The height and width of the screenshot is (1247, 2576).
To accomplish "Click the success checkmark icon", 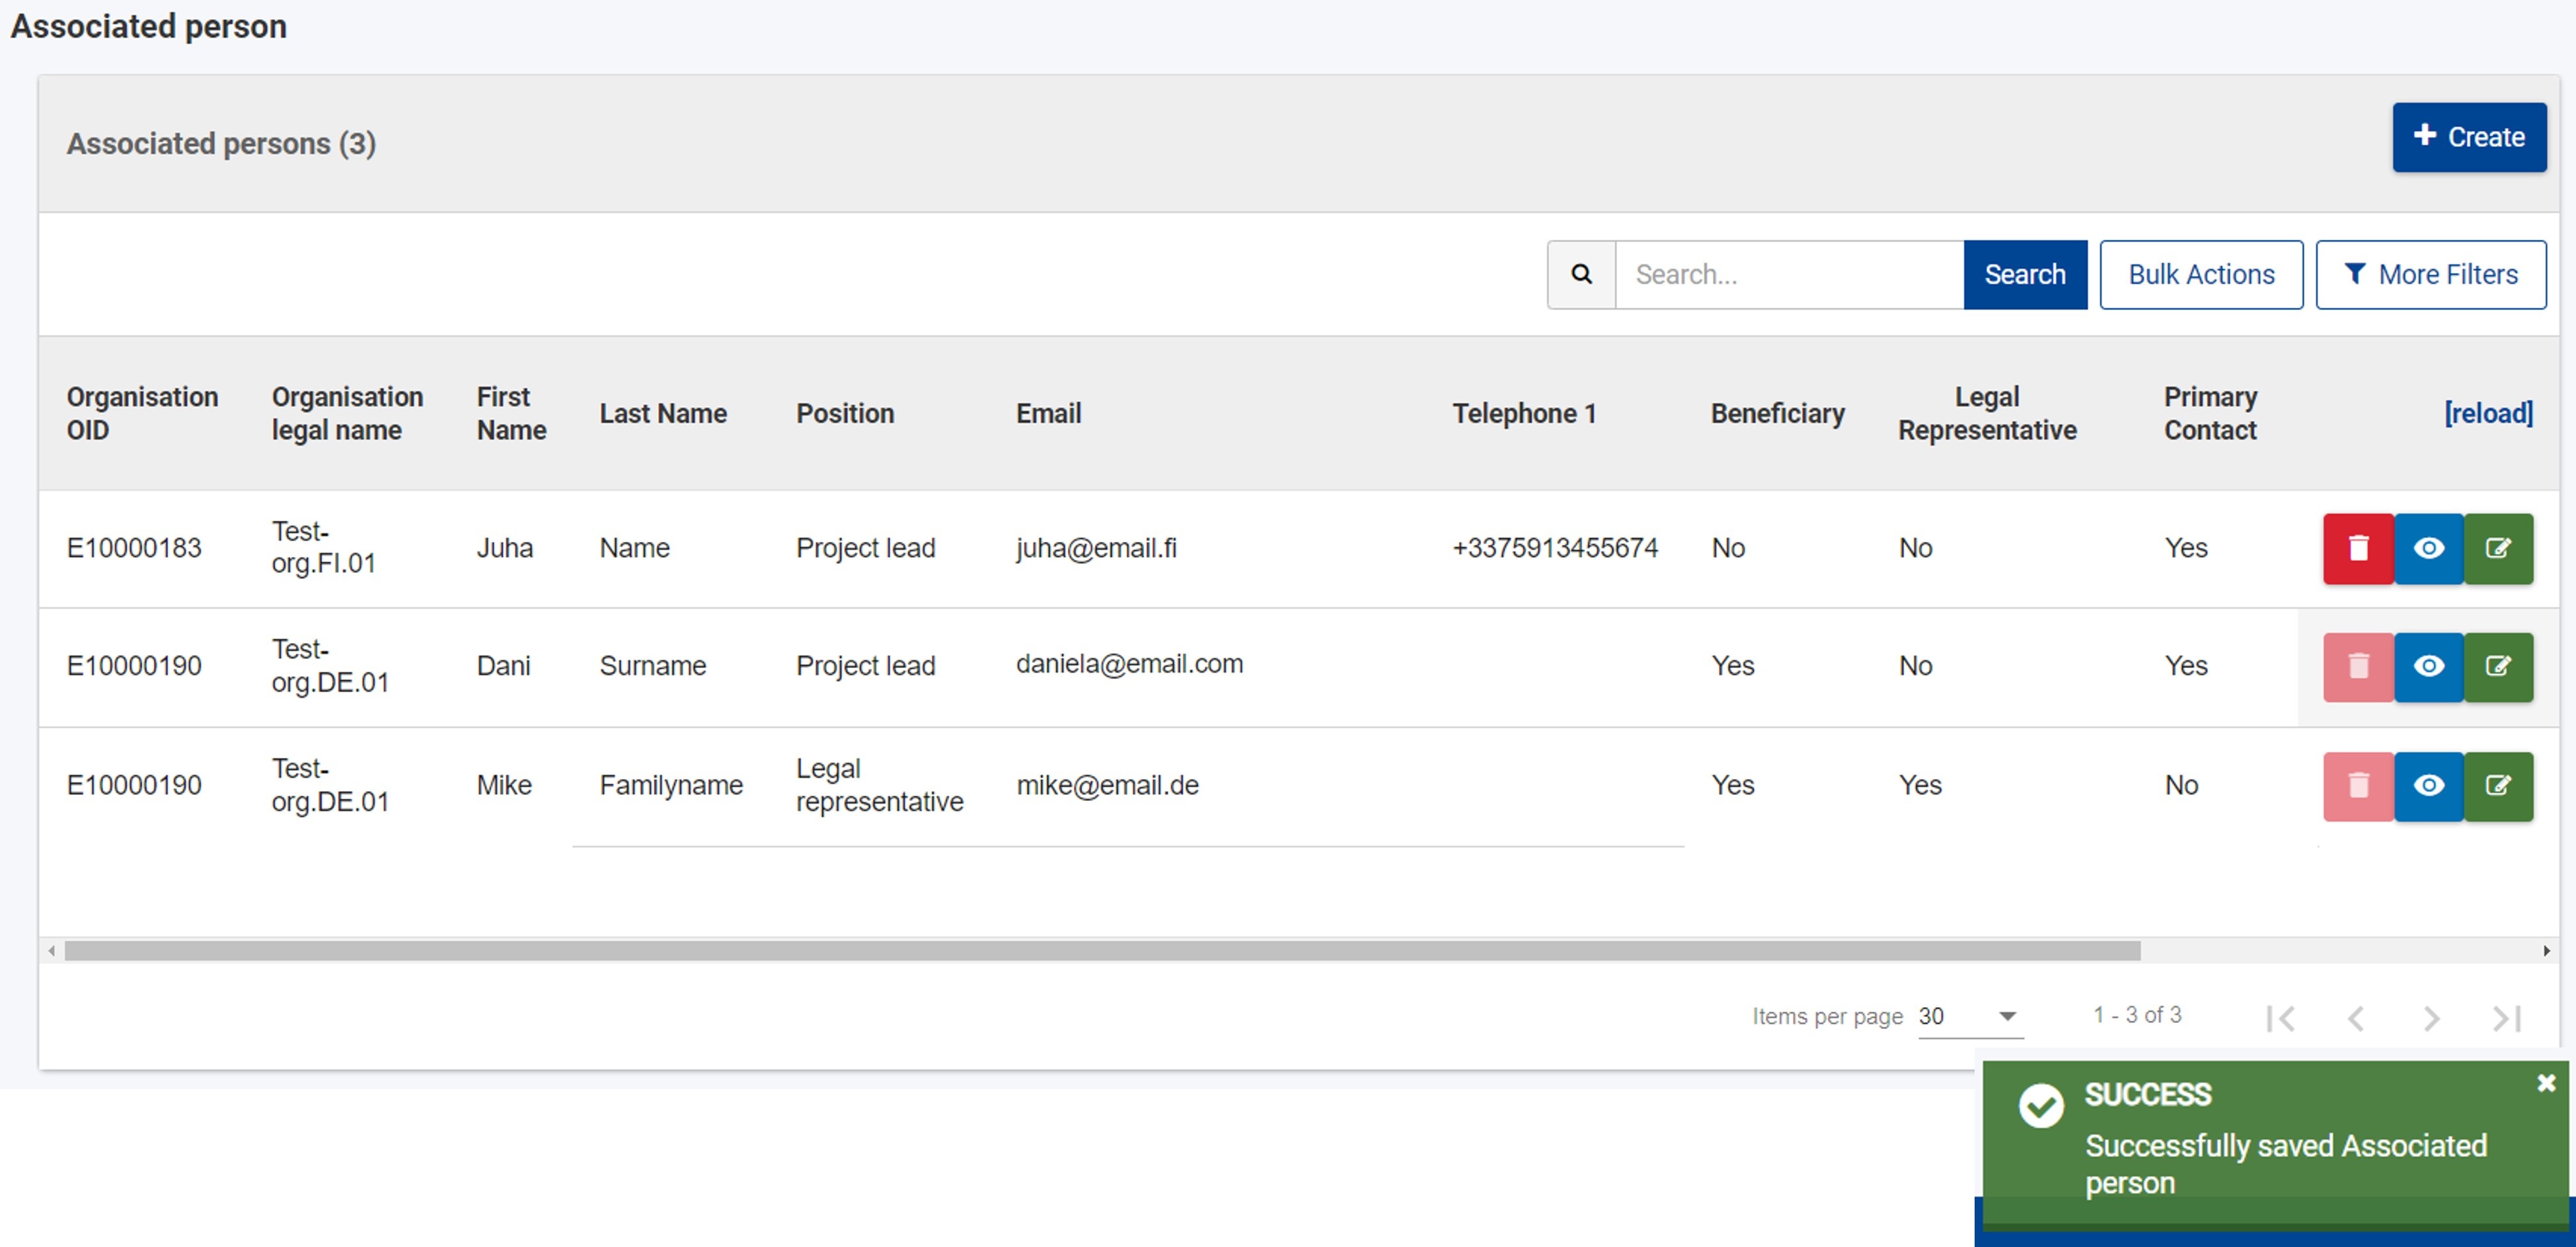I will point(2040,1106).
